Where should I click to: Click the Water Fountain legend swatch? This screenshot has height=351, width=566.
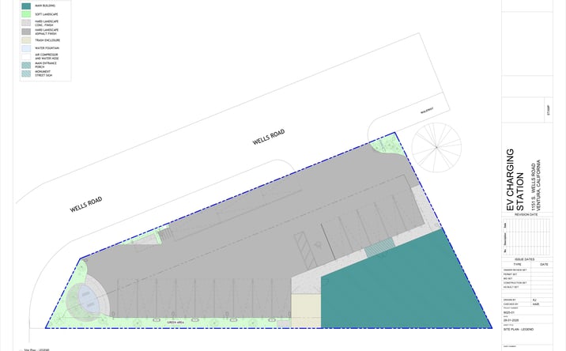point(26,48)
